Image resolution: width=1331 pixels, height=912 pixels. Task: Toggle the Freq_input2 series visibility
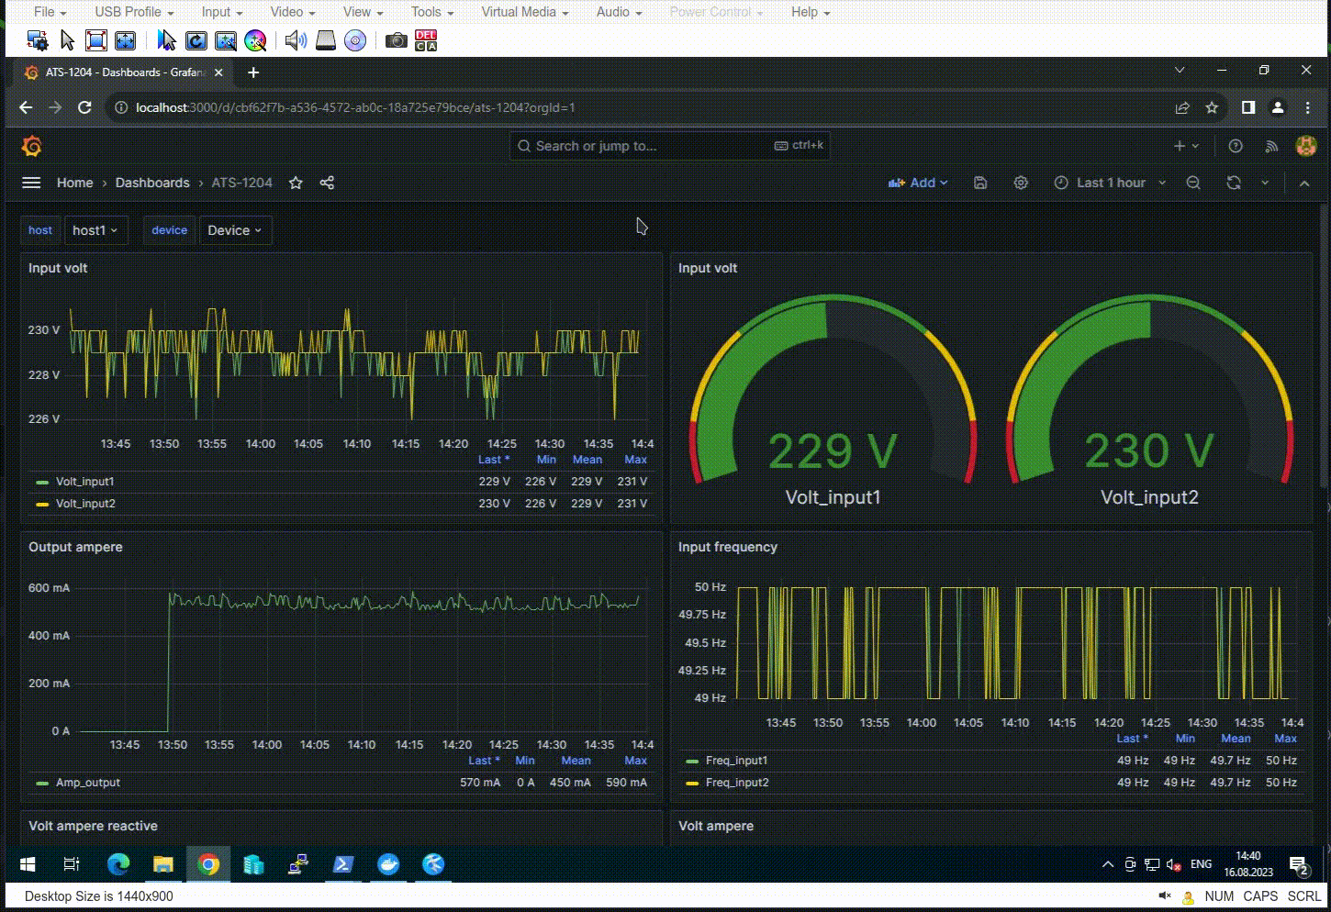(x=737, y=783)
